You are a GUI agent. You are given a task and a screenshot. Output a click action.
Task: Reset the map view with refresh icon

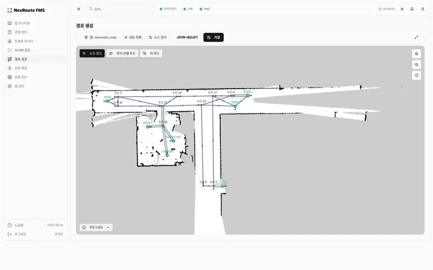click(416, 76)
